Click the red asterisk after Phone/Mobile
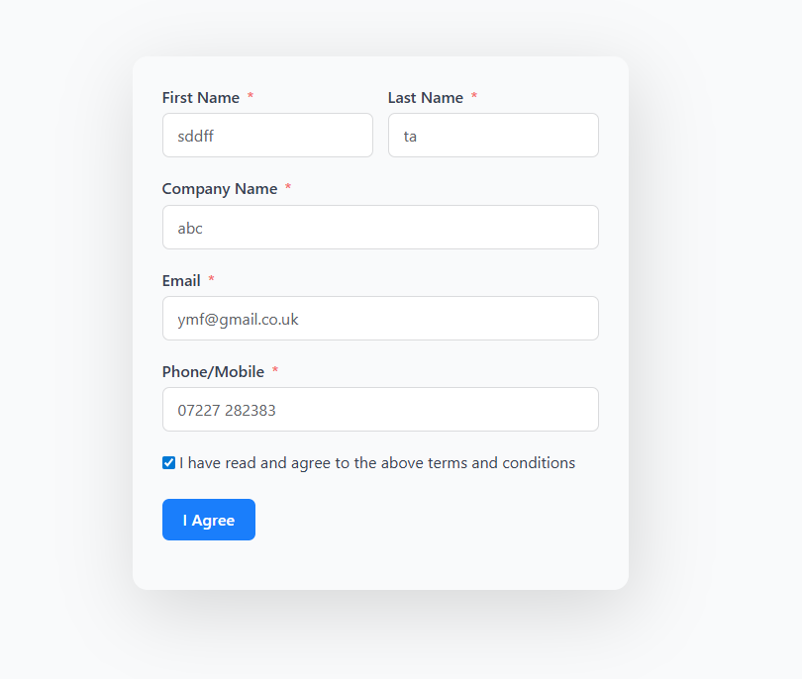 tap(275, 371)
